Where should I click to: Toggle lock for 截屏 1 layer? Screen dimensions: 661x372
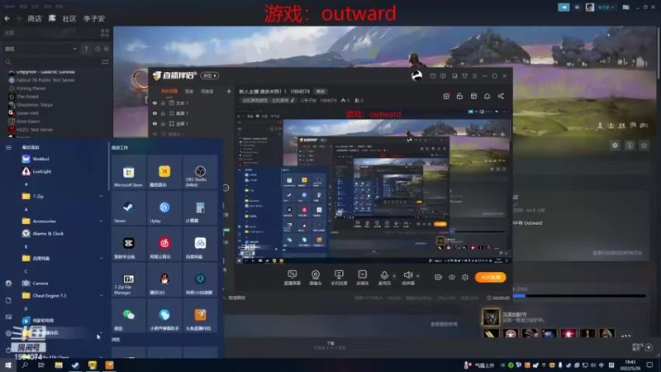(163, 113)
